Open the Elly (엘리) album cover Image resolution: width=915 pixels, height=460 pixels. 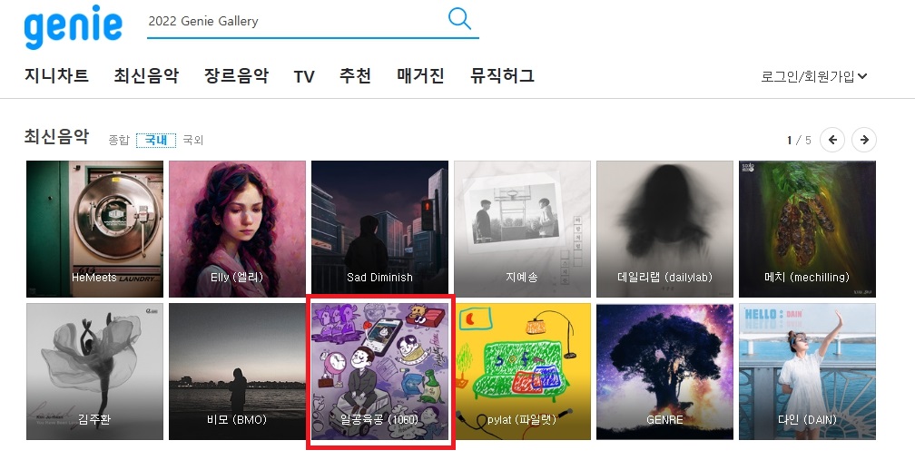237,230
